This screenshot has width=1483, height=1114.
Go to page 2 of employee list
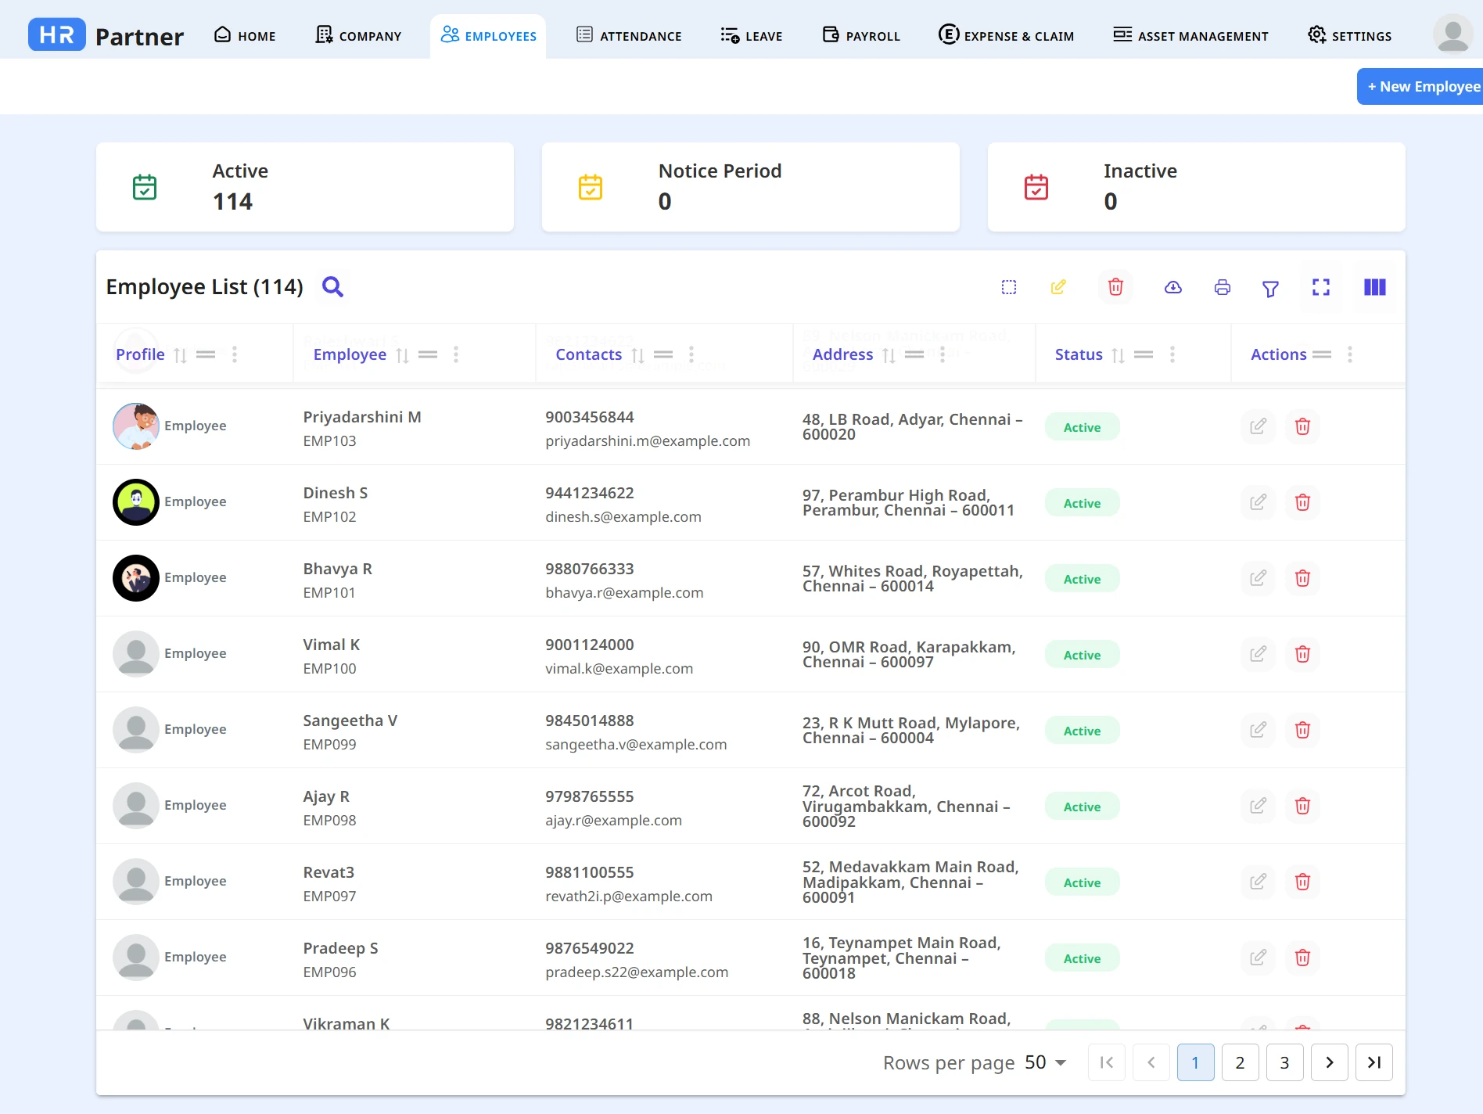coord(1240,1062)
